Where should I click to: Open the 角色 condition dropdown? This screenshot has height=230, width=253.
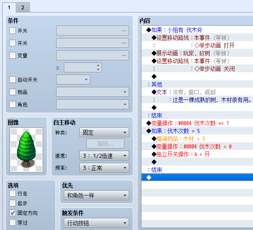93,105
